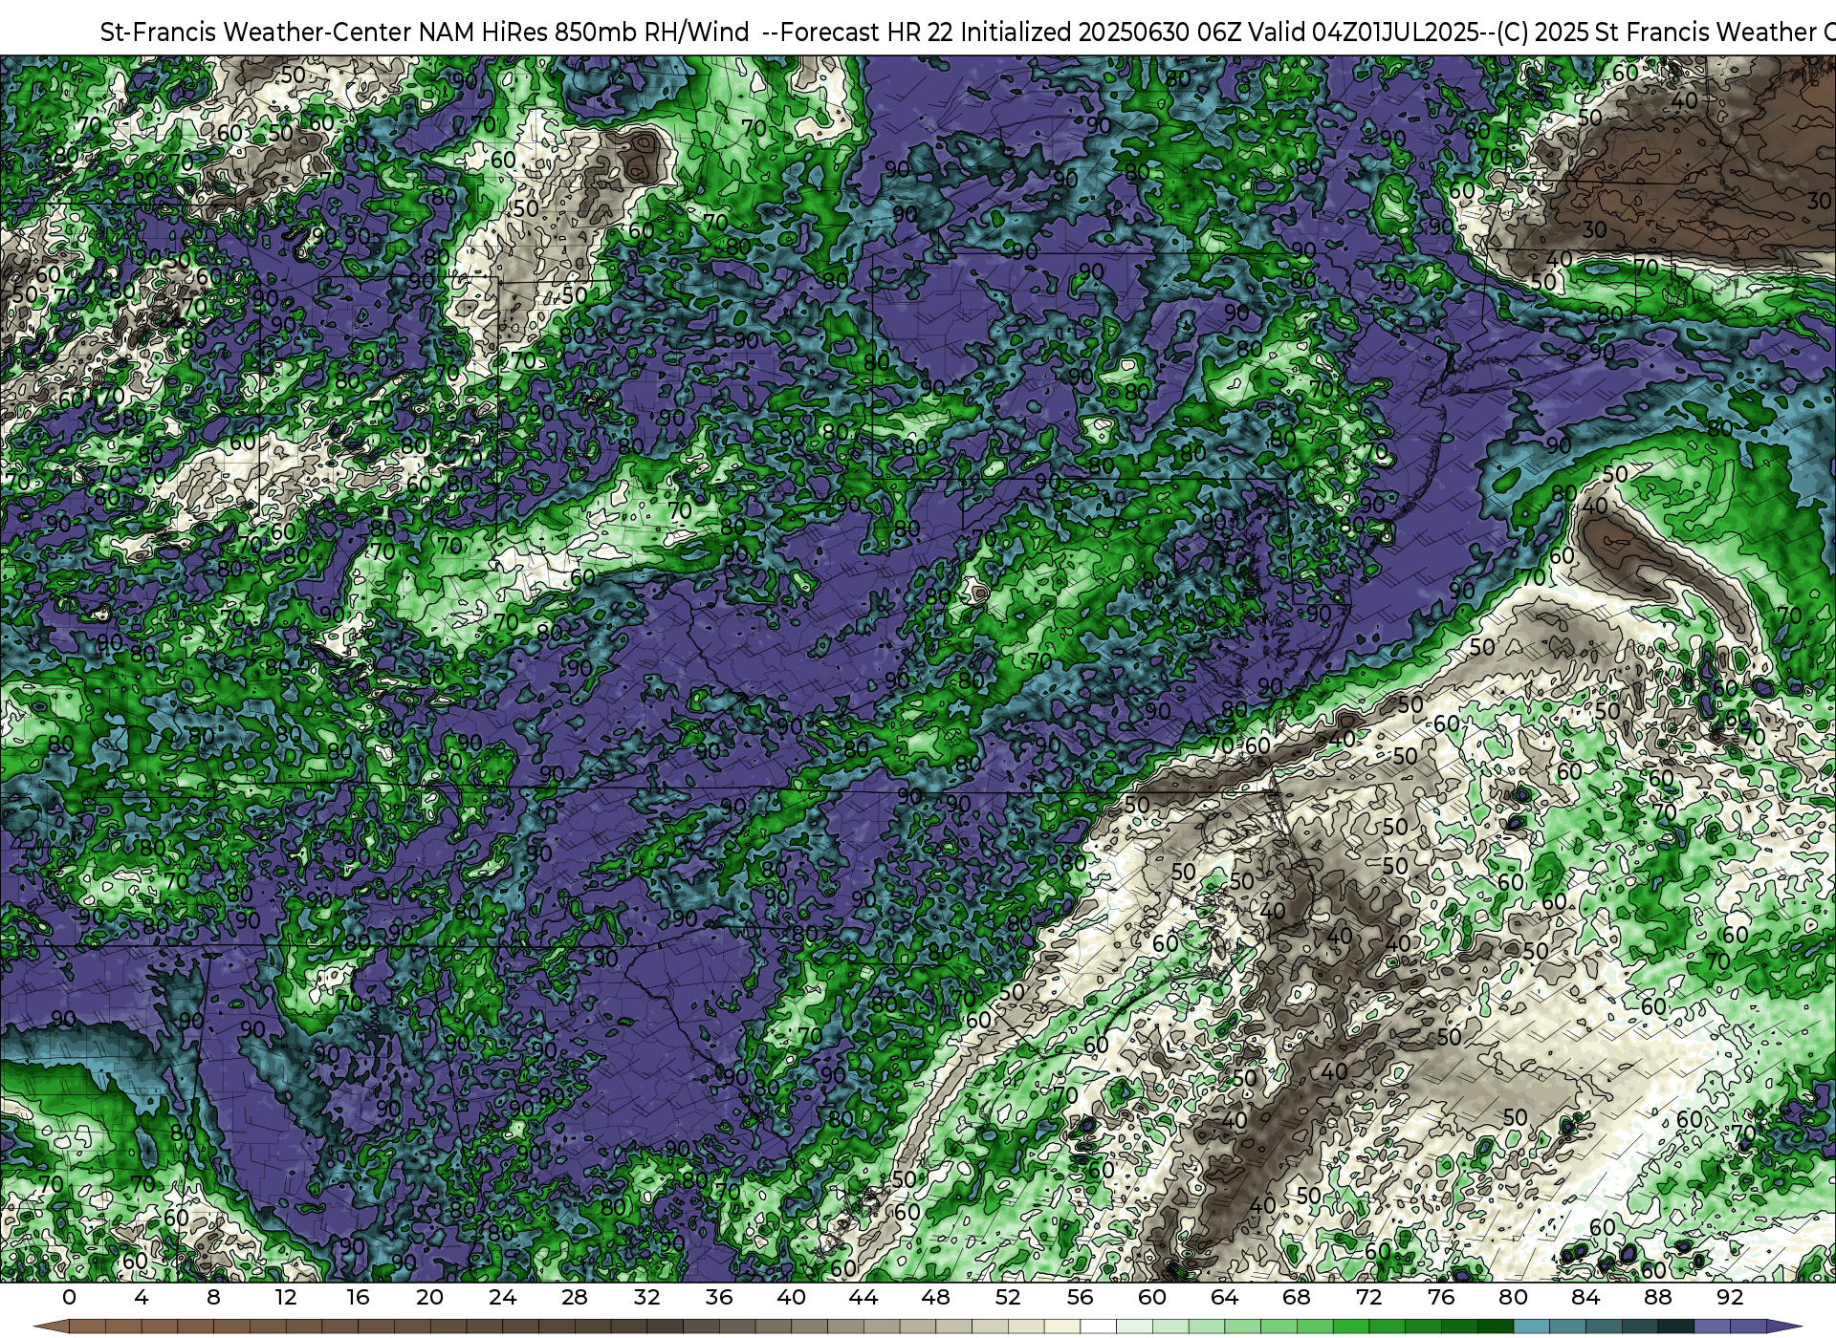Click the color bar tick label 52

pos(1008,1298)
